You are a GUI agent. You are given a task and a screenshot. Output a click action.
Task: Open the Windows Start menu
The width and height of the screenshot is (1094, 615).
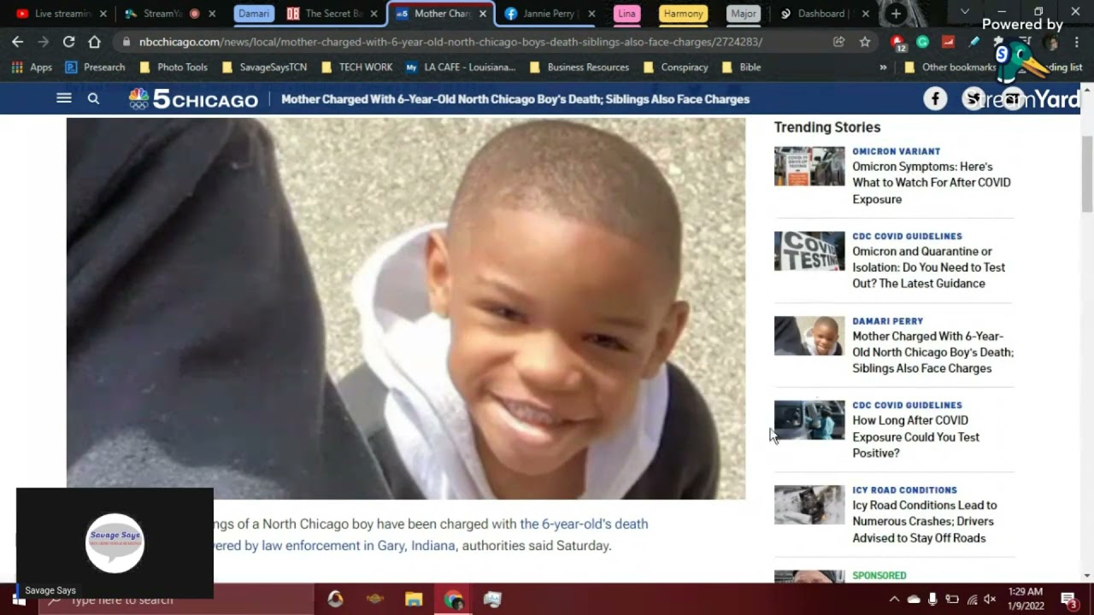pos(19,600)
